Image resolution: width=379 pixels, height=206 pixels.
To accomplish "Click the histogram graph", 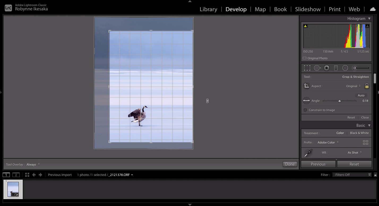I will point(336,36).
